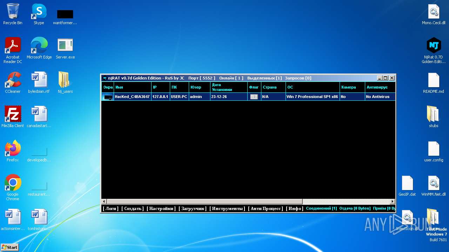The width and height of the screenshot is (449, 252).
Task: Click the horizontal scrollbar left arrow
Action: tap(104, 202)
